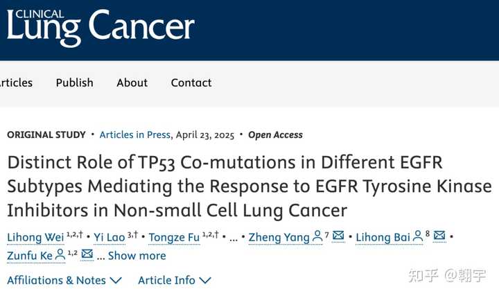Image resolution: width=499 pixels, height=296 pixels.
Task: Expand the Affiliations & Notes section
Action: pos(64,280)
